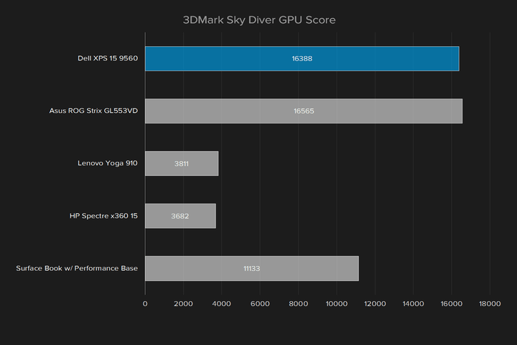Image resolution: width=517 pixels, height=345 pixels.
Task: Click the 8000 axis tick label
Action: pyautogui.click(x=299, y=304)
